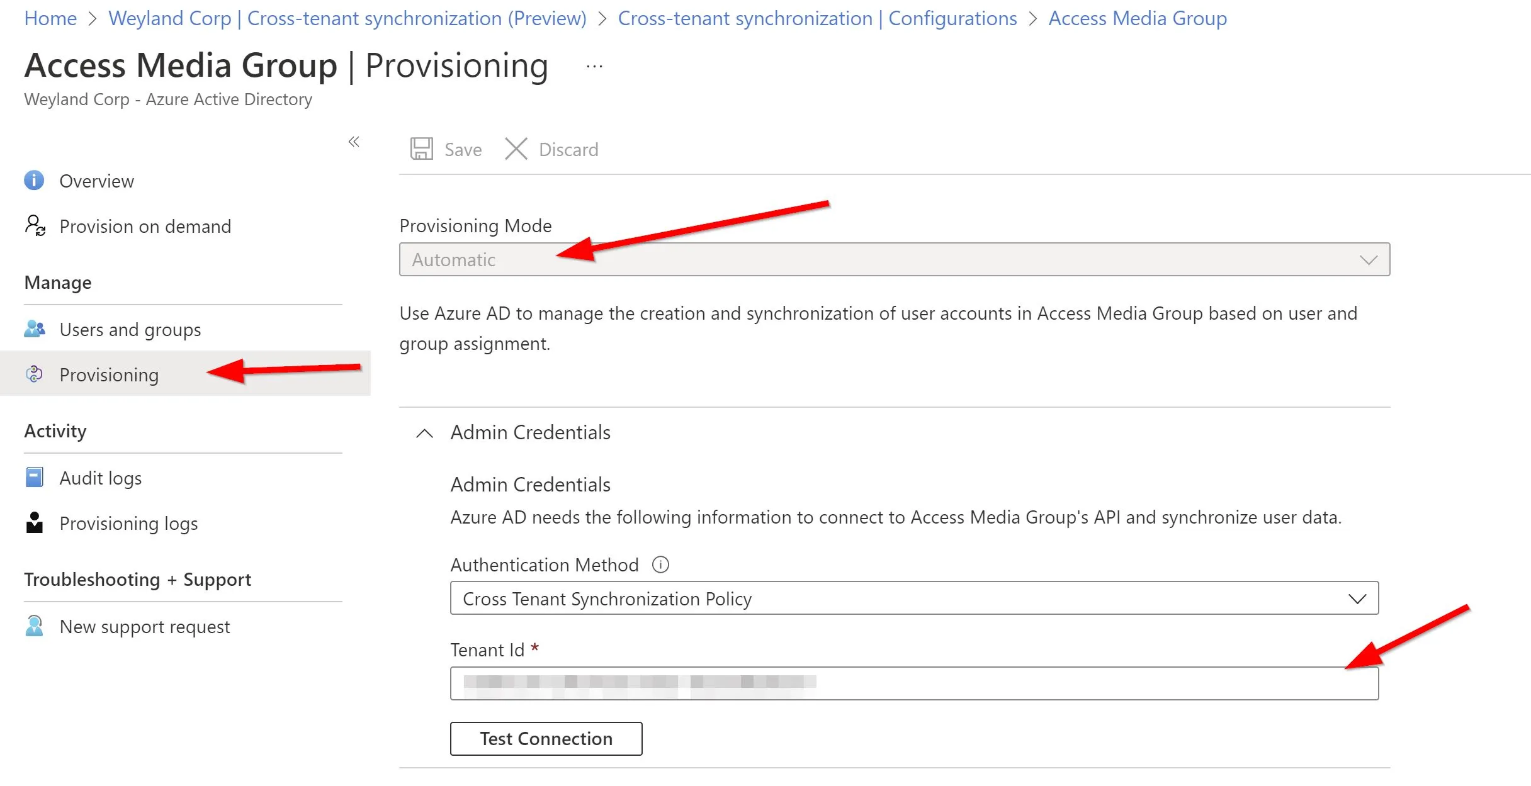This screenshot has height=786, width=1531.
Task: Click the Users and groups icon
Action: 35,328
